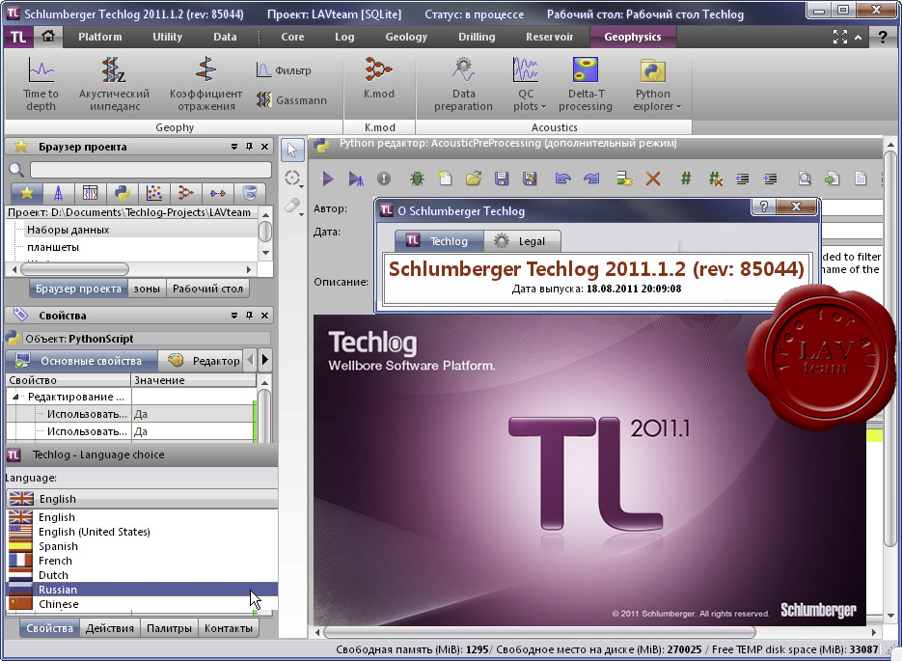This screenshot has height=661, width=902.
Task: Switch to the зоны tab
Action: point(147,289)
